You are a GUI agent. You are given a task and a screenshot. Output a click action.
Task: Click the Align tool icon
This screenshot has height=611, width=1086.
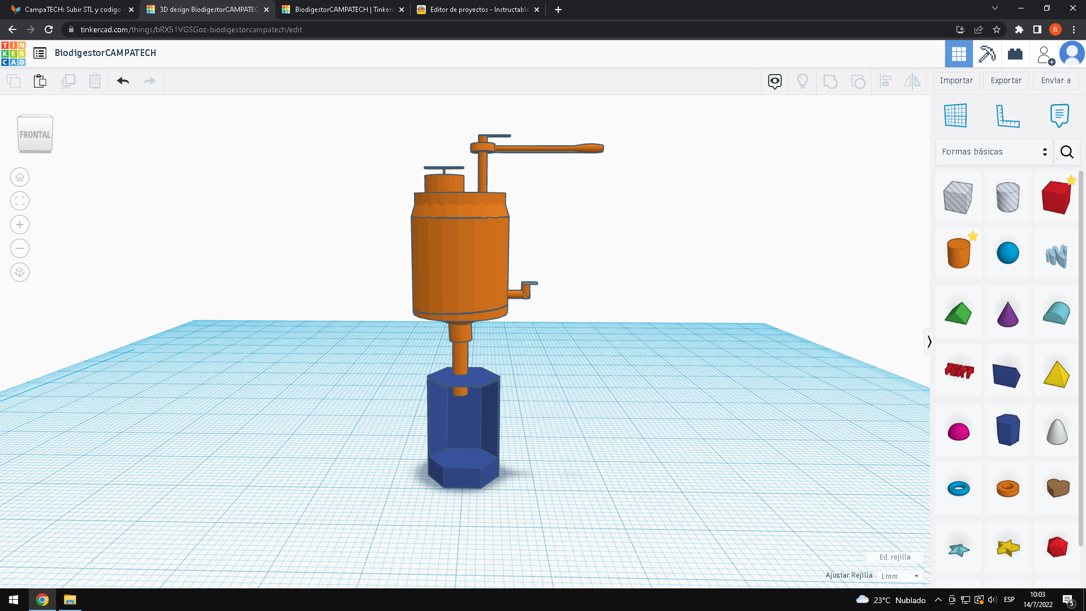point(886,81)
